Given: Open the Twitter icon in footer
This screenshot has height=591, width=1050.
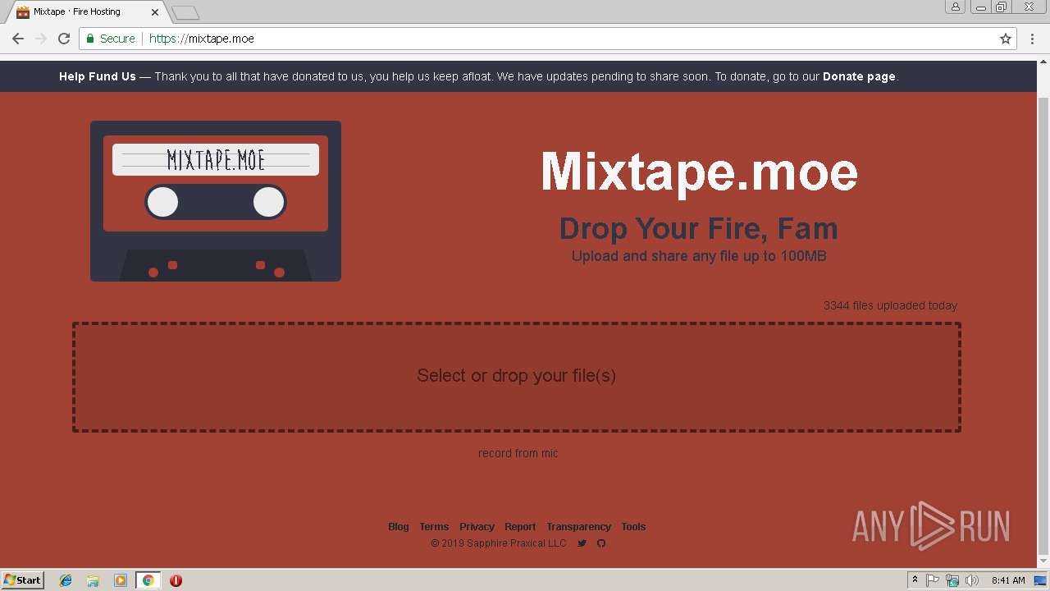Looking at the screenshot, I should [582, 543].
